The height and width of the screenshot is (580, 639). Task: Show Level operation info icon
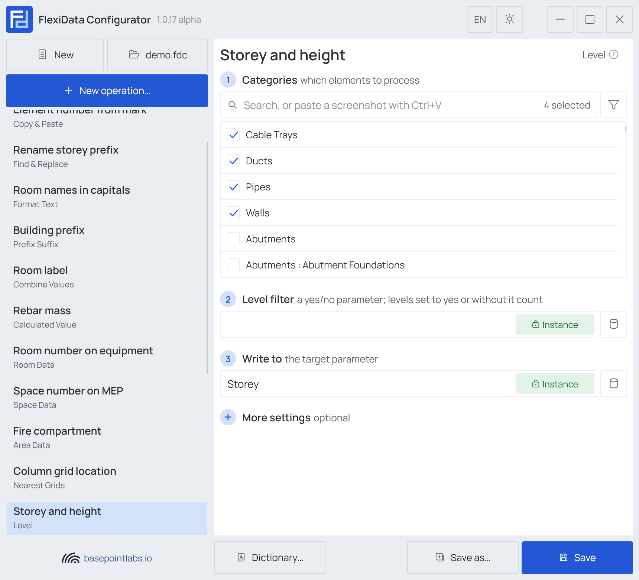point(614,55)
